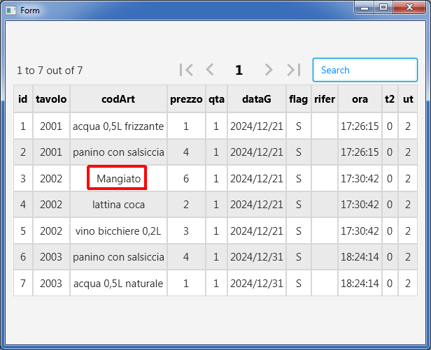Click flag S in row 5
Image resolution: width=431 pixels, height=350 pixels.
[x=299, y=231]
